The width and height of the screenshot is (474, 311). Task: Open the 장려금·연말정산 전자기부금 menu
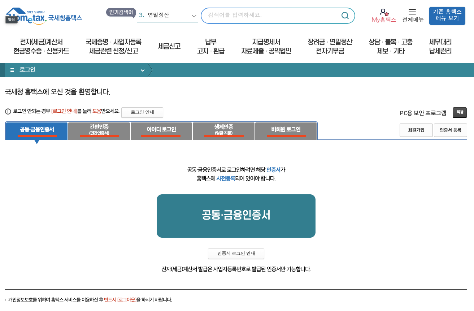329,46
